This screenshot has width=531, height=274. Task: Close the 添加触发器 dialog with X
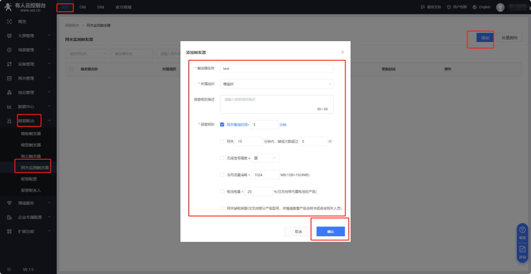pyautogui.click(x=342, y=52)
